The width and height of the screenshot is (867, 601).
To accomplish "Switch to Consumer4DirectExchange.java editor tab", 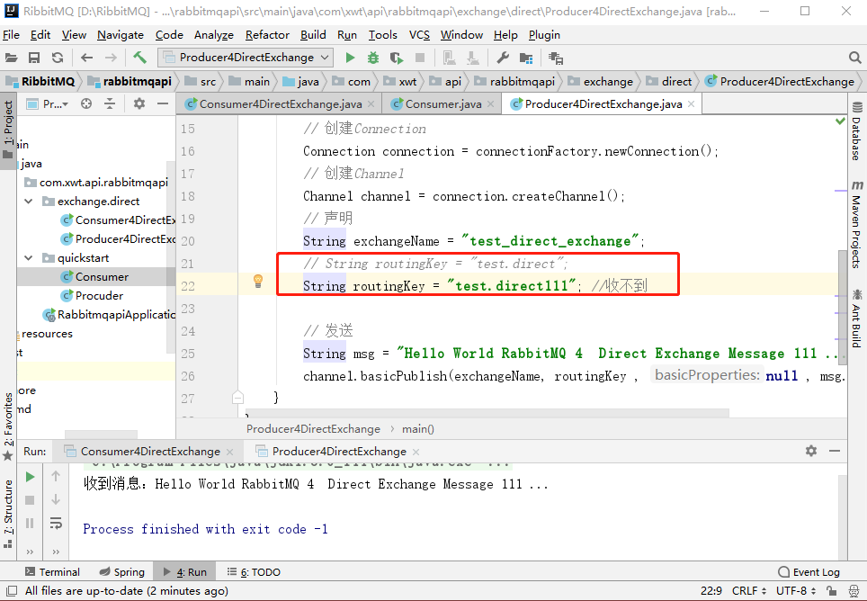I will pyautogui.click(x=281, y=104).
